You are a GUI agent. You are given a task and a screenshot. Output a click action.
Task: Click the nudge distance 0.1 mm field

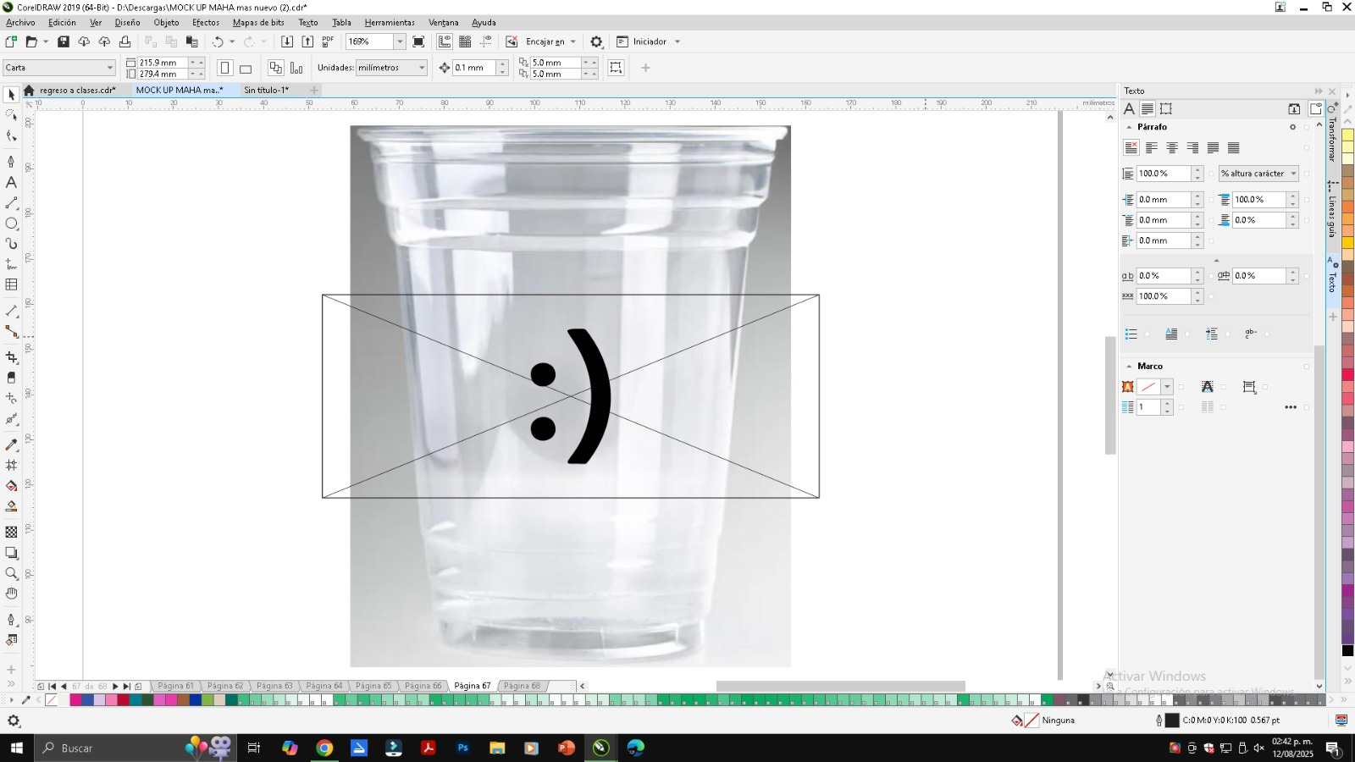click(473, 68)
